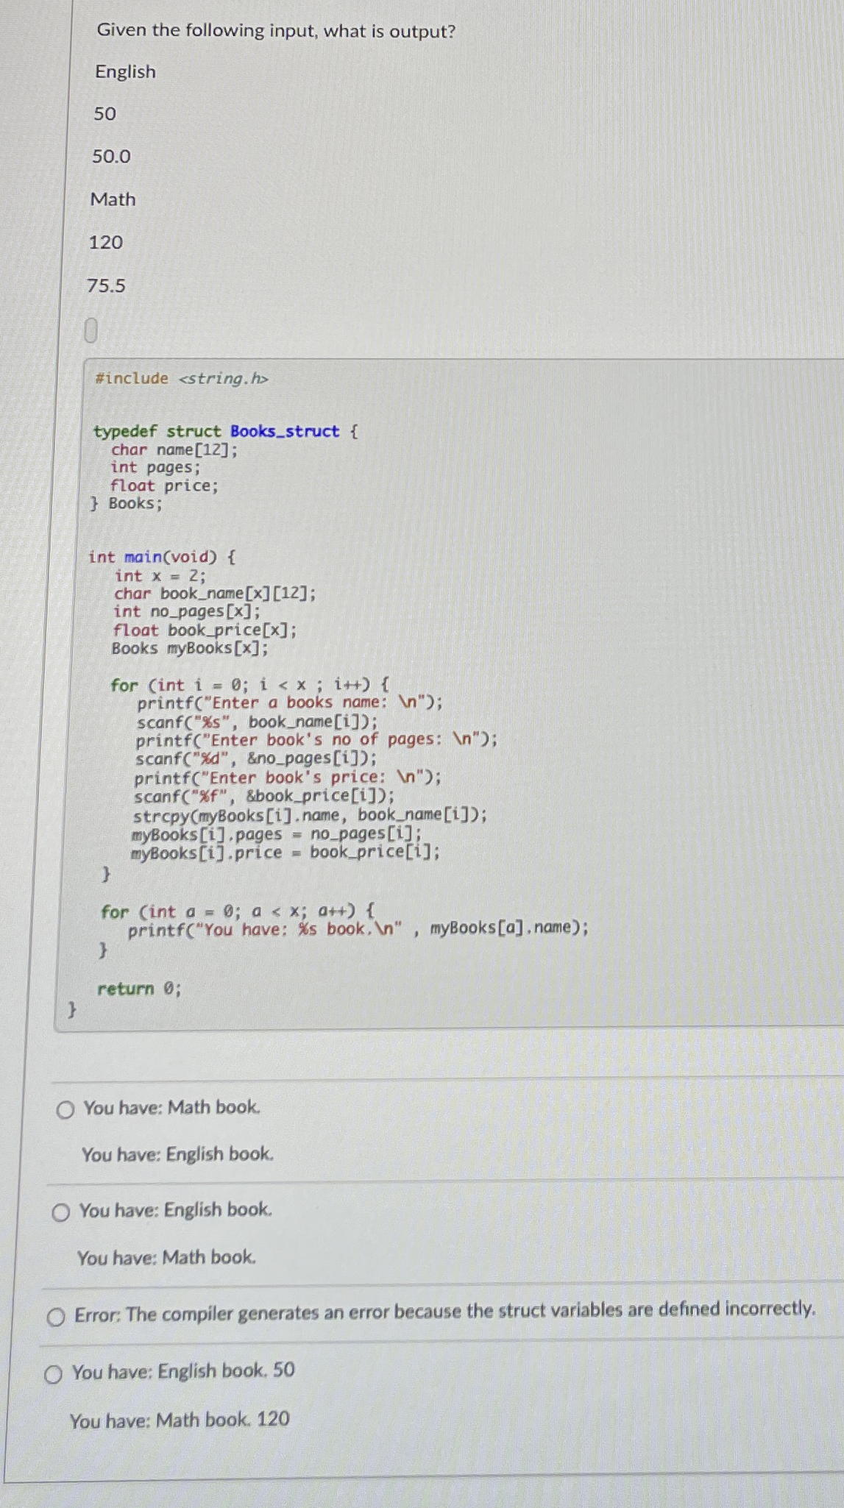The height and width of the screenshot is (1508, 844).
Task: Click the input line 'Math'
Action: pyautogui.click(x=113, y=199)
